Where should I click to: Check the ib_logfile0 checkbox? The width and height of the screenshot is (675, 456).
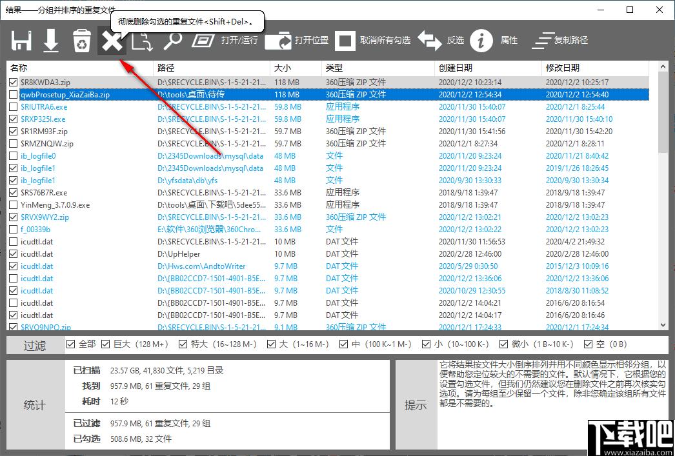(14, 155)
